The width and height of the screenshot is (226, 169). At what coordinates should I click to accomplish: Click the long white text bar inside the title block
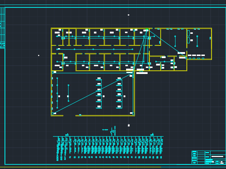pos(217,156)
